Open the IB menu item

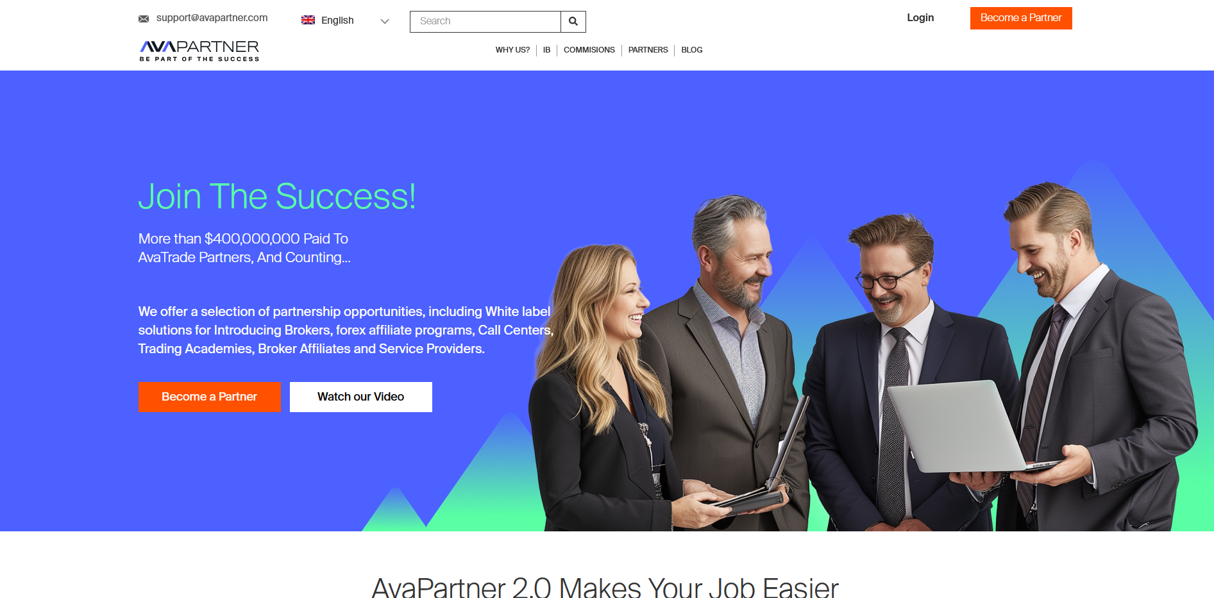click(546, 50)
